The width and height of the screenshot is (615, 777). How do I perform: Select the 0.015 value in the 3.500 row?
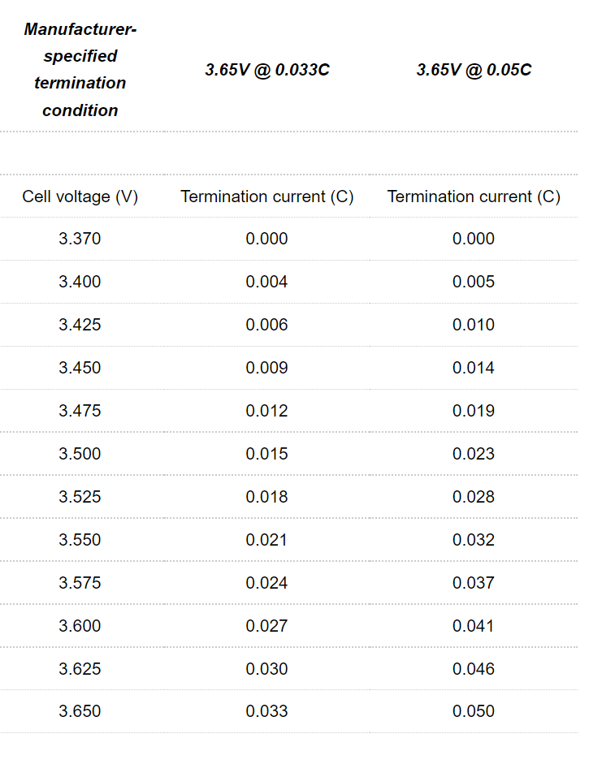(x=266, y=454)
